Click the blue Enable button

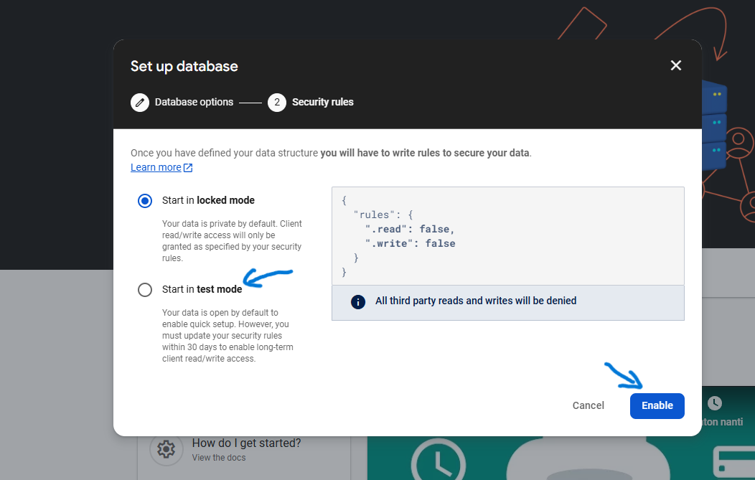click(x=657, y=405)
